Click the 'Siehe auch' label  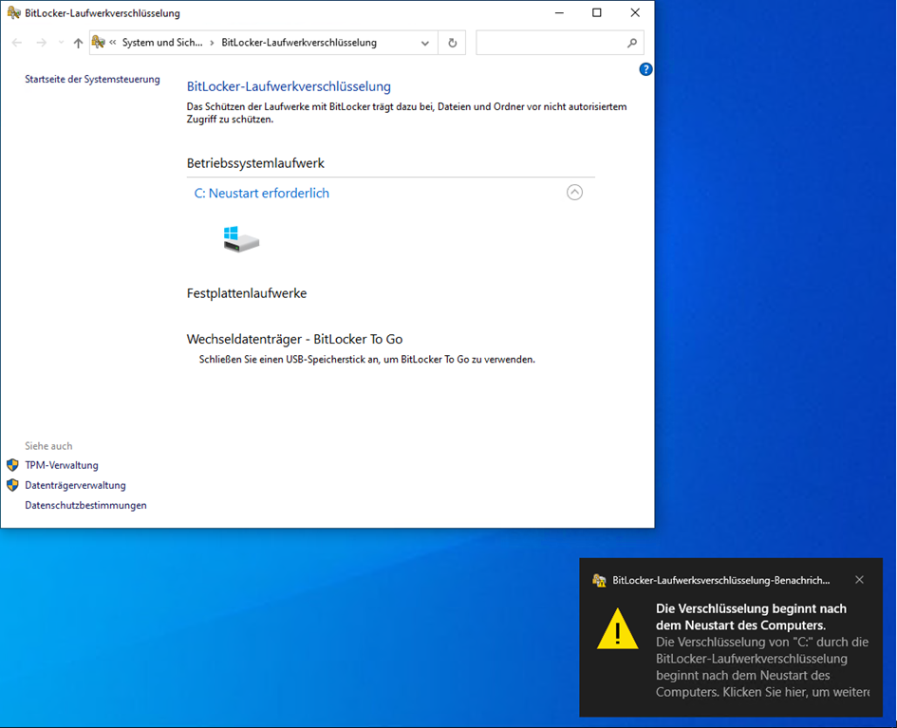click(x=48, y=446)
